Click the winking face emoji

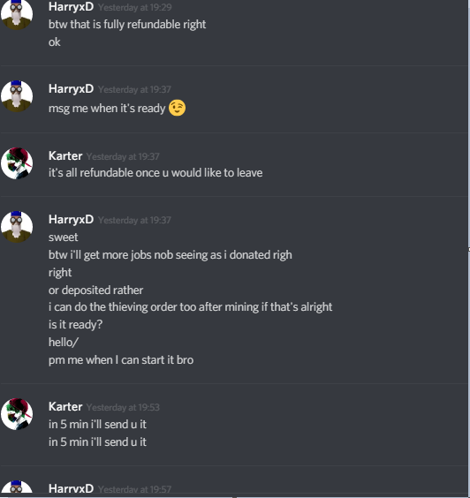tap(177, 108)
